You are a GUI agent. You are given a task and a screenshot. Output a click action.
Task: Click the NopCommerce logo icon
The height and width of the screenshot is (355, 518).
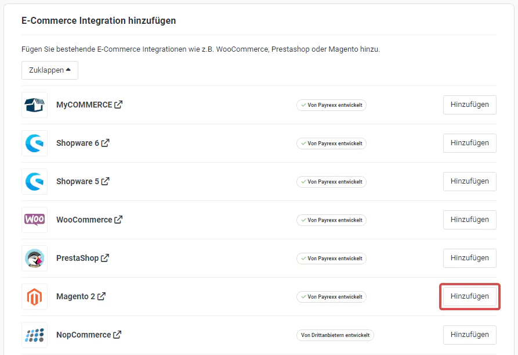(34, 335)
